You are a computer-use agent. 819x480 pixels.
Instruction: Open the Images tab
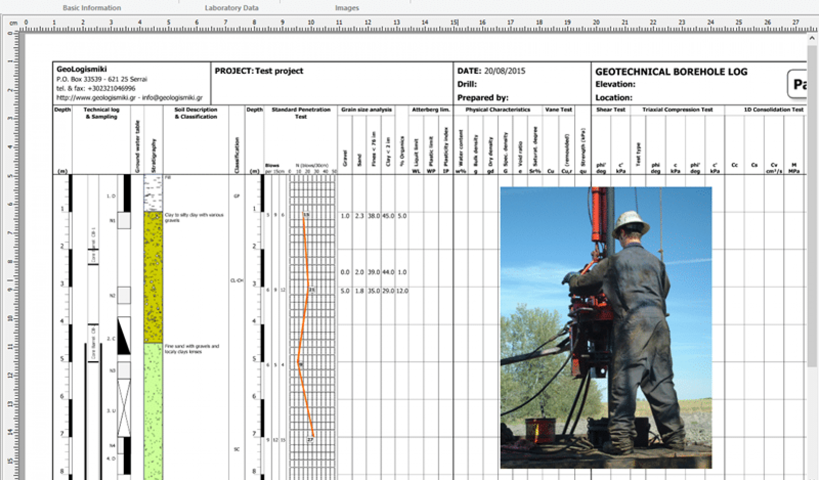[x=347, y=8]
